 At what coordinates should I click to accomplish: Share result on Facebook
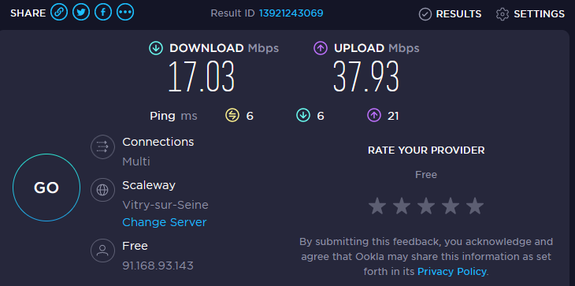click(103, 13)
